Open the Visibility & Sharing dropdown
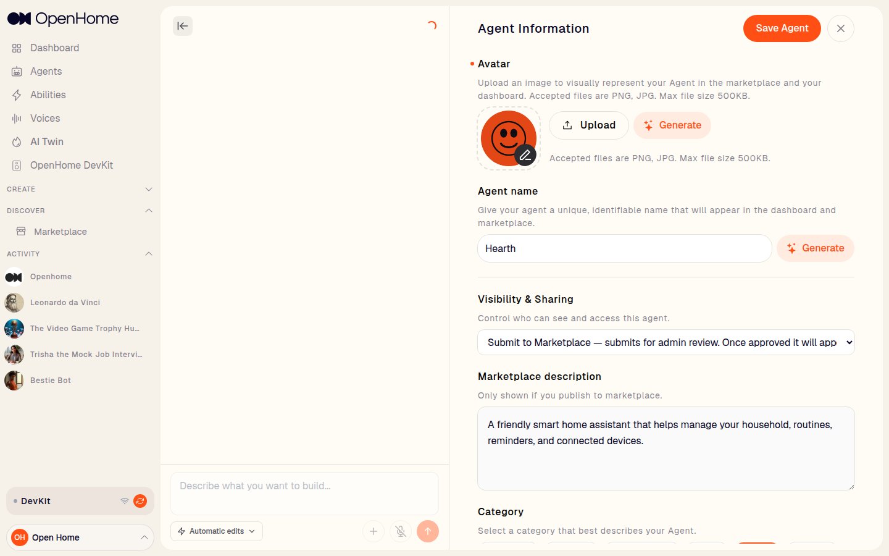 [666, 342]
